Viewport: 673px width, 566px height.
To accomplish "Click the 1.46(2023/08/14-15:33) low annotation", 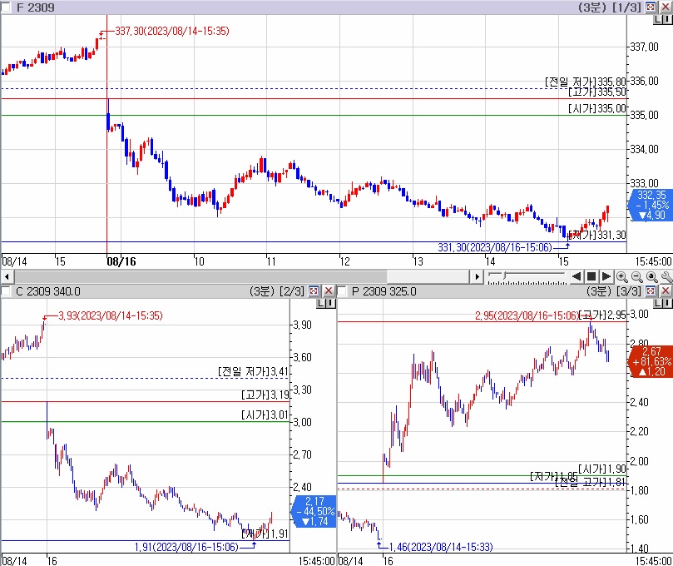I will [x=441, y=547].
